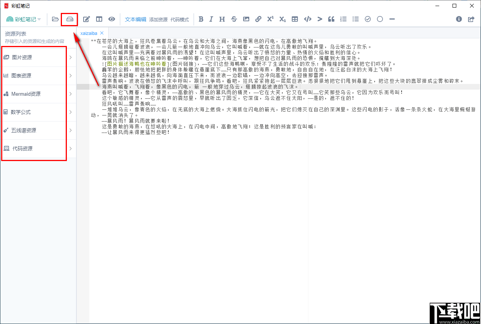The image size is (481, 324).
Task: Close the xaizaiba tab
Action: click(102, 33)
